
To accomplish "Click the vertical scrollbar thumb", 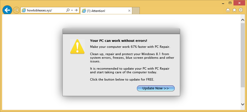I will [243, 55].
